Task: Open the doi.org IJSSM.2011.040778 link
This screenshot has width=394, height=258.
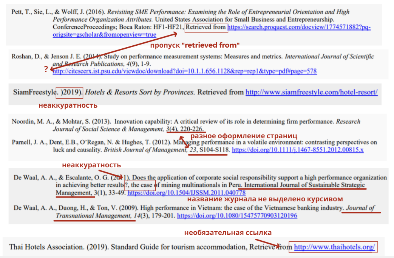Action: point(187,193)
